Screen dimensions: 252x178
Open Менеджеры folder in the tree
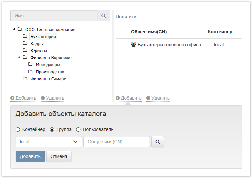[x=48, y=65]
